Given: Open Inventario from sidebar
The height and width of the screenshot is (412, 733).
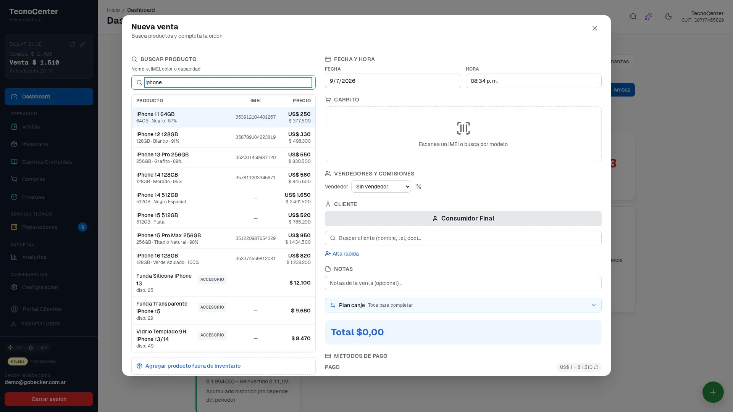Looking at the screenshot, I should click(x=49, y=144).
